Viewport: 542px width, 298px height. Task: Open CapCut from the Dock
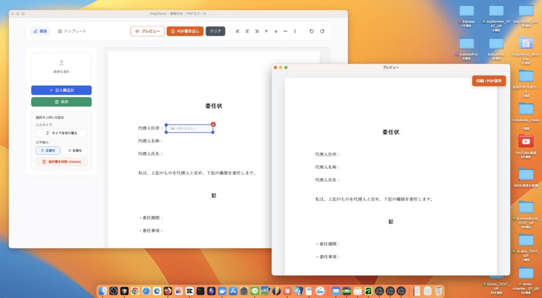click(189, 291)
